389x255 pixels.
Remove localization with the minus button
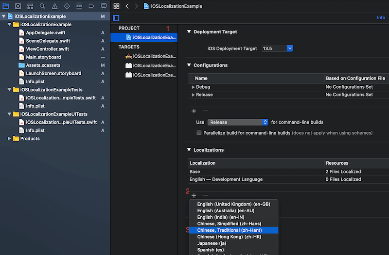coord(205,196)
